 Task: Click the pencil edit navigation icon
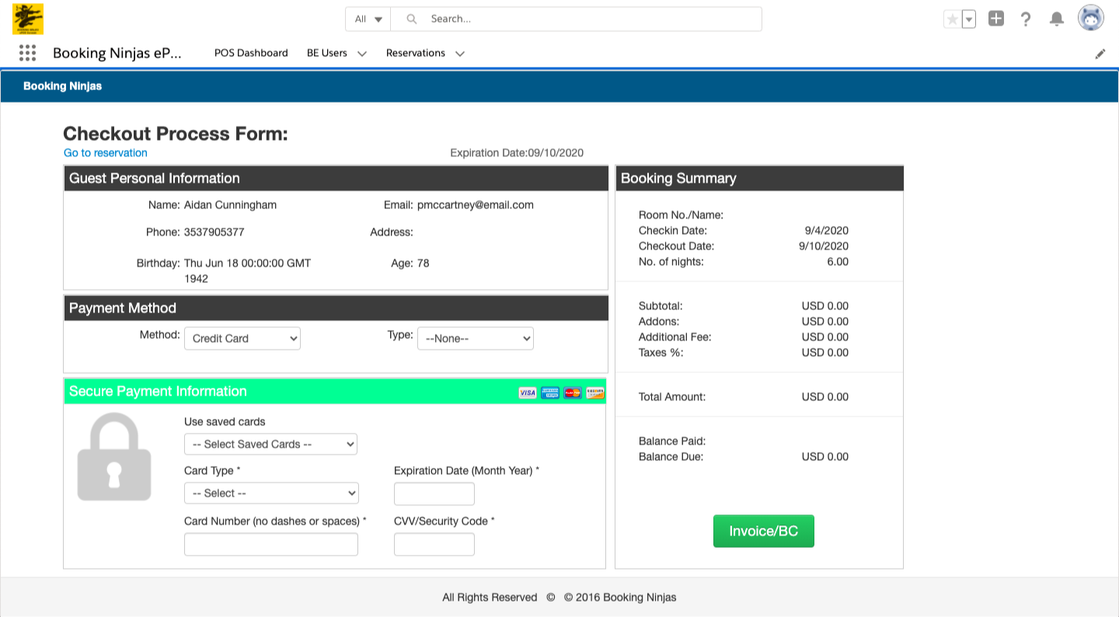click(x=1100, y=54)
